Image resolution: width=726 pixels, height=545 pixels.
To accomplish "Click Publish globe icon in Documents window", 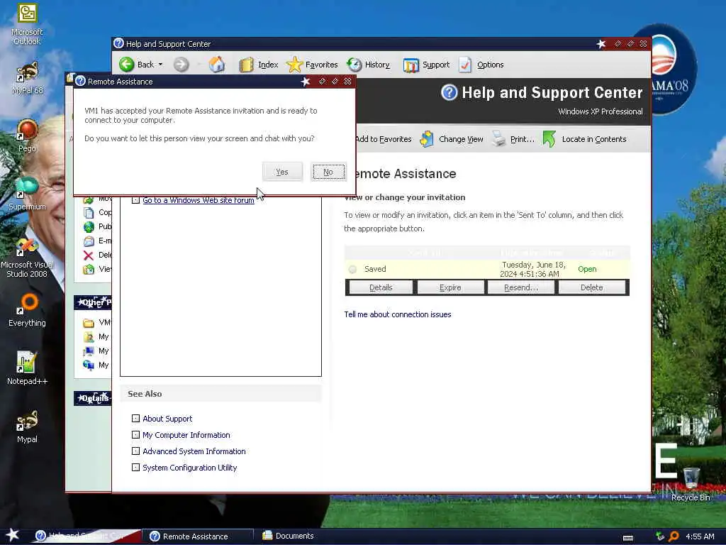I will pos(89,226).
